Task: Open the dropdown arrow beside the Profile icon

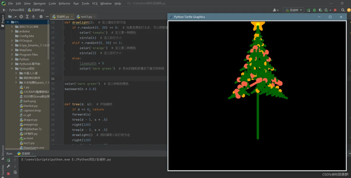Action: click(x=330, y=10)
